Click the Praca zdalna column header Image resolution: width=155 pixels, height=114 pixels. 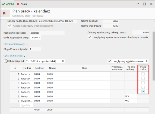coord(143,68)
